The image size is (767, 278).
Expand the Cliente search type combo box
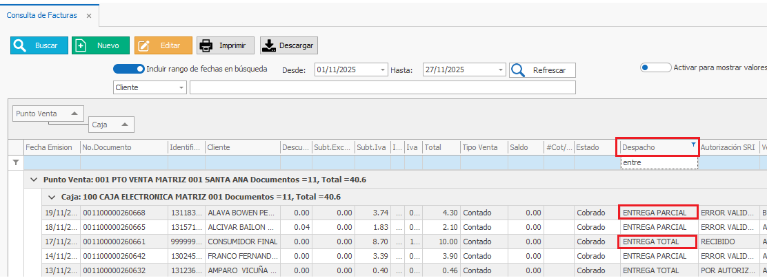[181, 88]
